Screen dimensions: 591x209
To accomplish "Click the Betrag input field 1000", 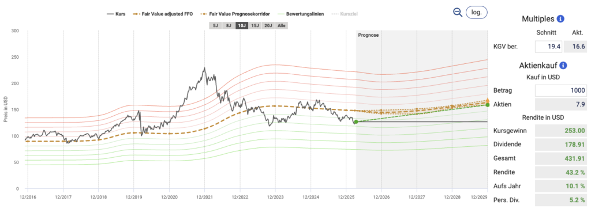I will pyautogui.click(x=560, y=90).
